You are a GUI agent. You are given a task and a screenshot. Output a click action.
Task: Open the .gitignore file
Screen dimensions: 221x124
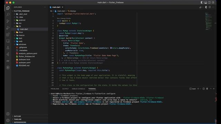(23, 48)
